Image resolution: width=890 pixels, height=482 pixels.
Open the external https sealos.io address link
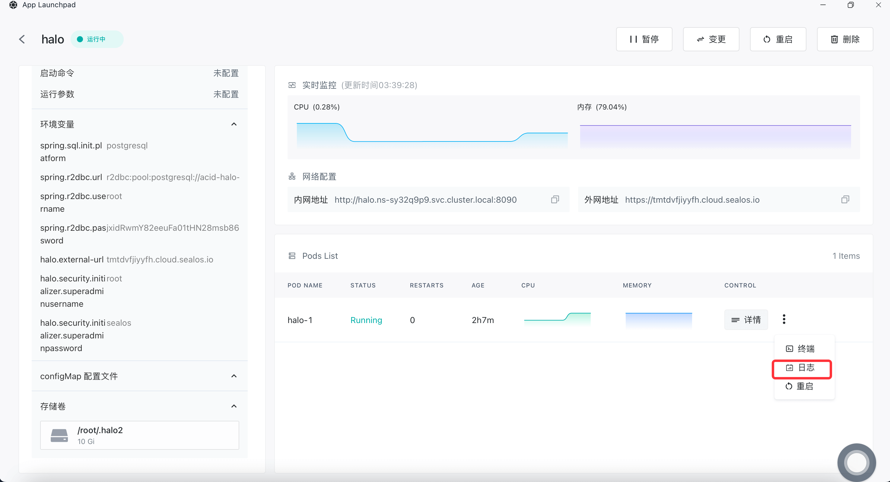(692, 200)
